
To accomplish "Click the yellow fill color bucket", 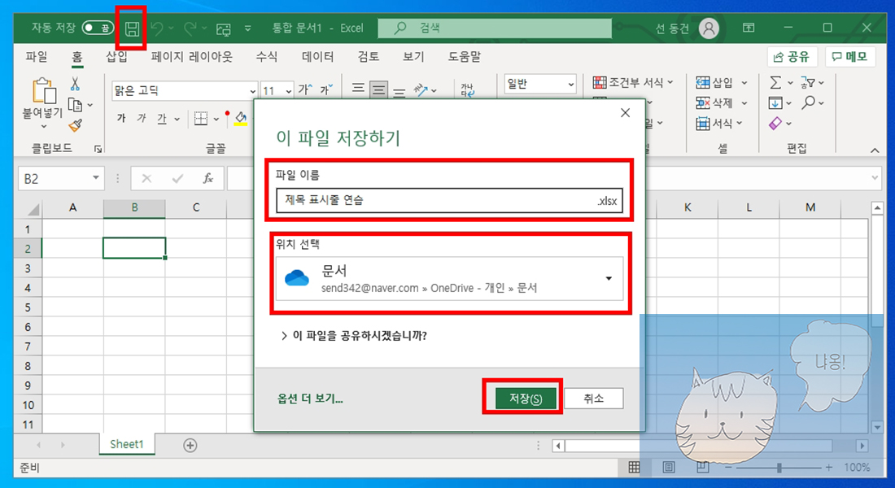I will (x=241, y=118).
